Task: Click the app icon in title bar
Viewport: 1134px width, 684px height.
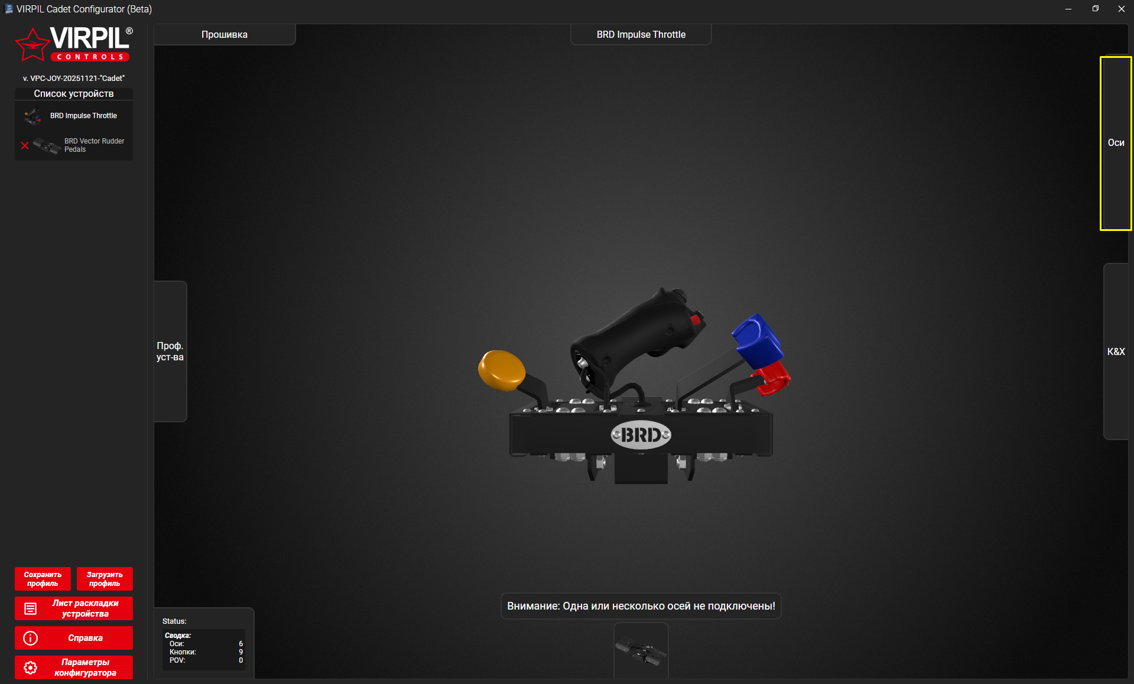Action: tap(8, 9)
